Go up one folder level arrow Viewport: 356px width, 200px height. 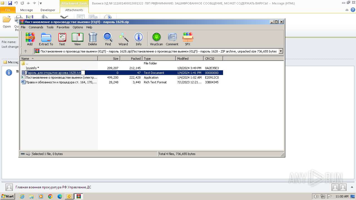coord(26,51)
